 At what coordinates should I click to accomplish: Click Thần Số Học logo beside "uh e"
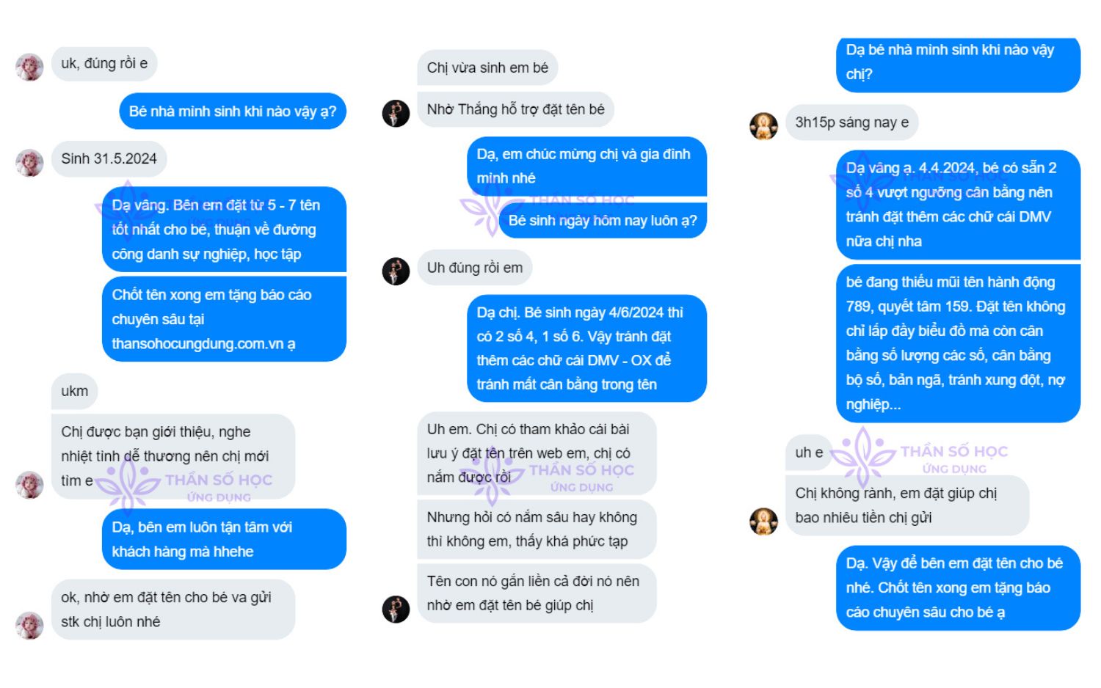point(863,453)
